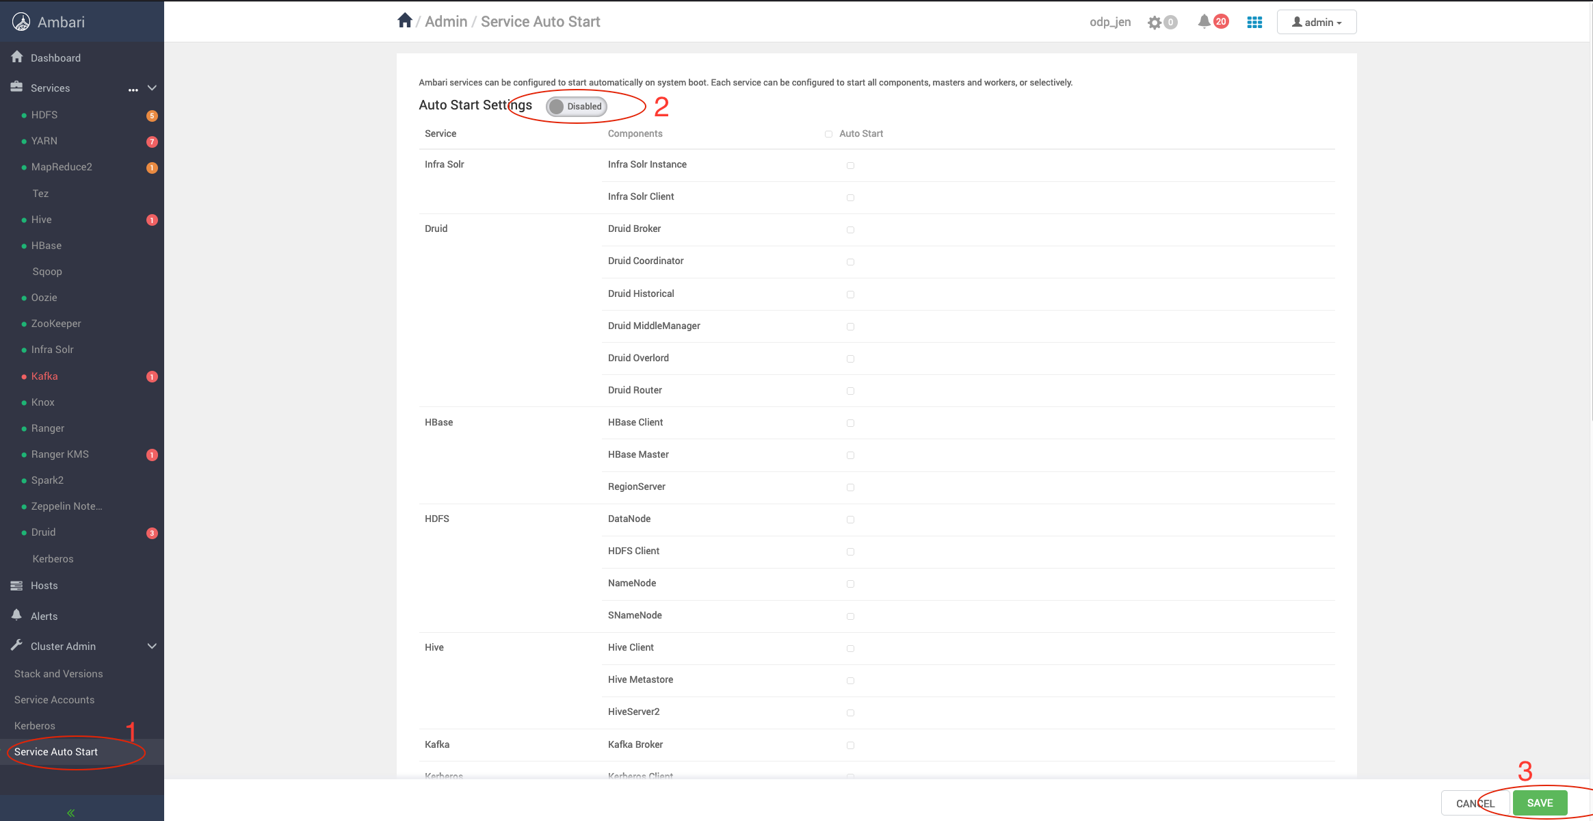This screenshot has width=1593, height=821.
Task: Click the Hive alert badge in sidebar
Action: (152, 220)
